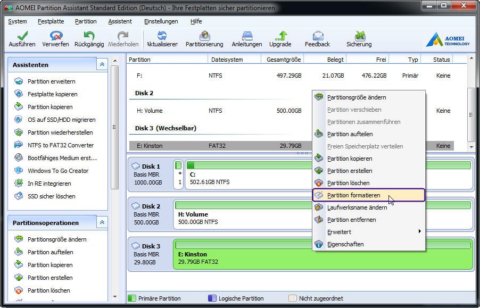Viewport: 480px width, 308px height.
Task: Sort by the Status column header
Action: pos(437,60)
